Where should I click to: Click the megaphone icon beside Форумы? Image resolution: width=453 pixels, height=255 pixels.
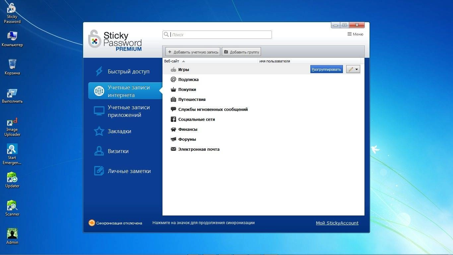pos(173,139)
